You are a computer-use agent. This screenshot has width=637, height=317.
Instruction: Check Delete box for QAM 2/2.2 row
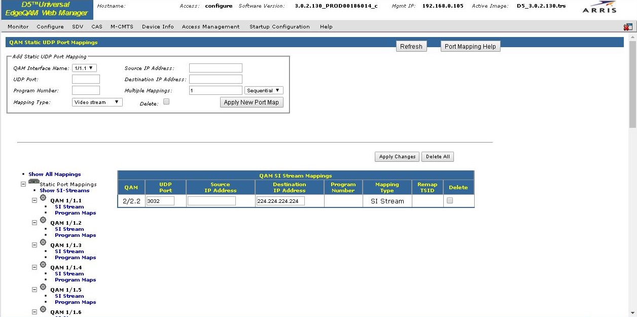click(x=450, y=201)
